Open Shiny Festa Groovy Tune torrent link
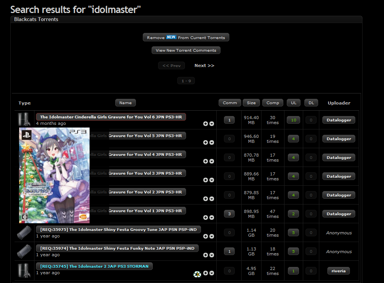Screen dimensions: 384x283 (x=118, y=229)
